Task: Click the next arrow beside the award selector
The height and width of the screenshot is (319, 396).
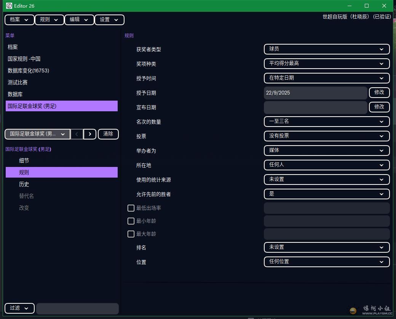Action: pos(89,134)
